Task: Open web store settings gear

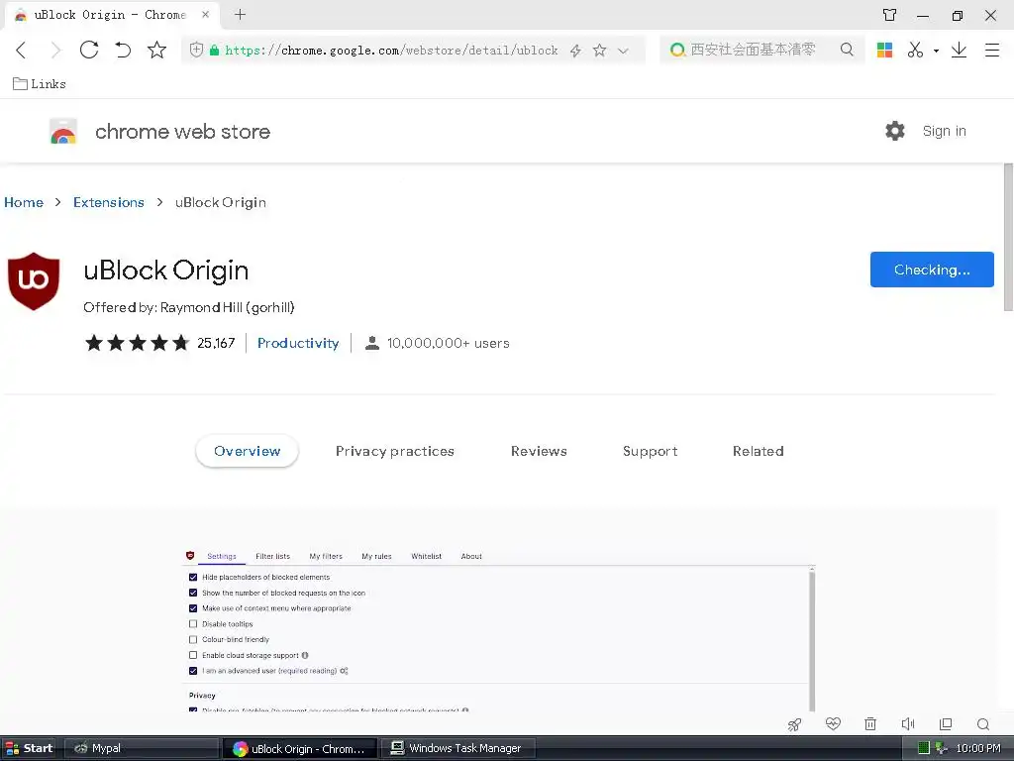Action: click(895, 131)
